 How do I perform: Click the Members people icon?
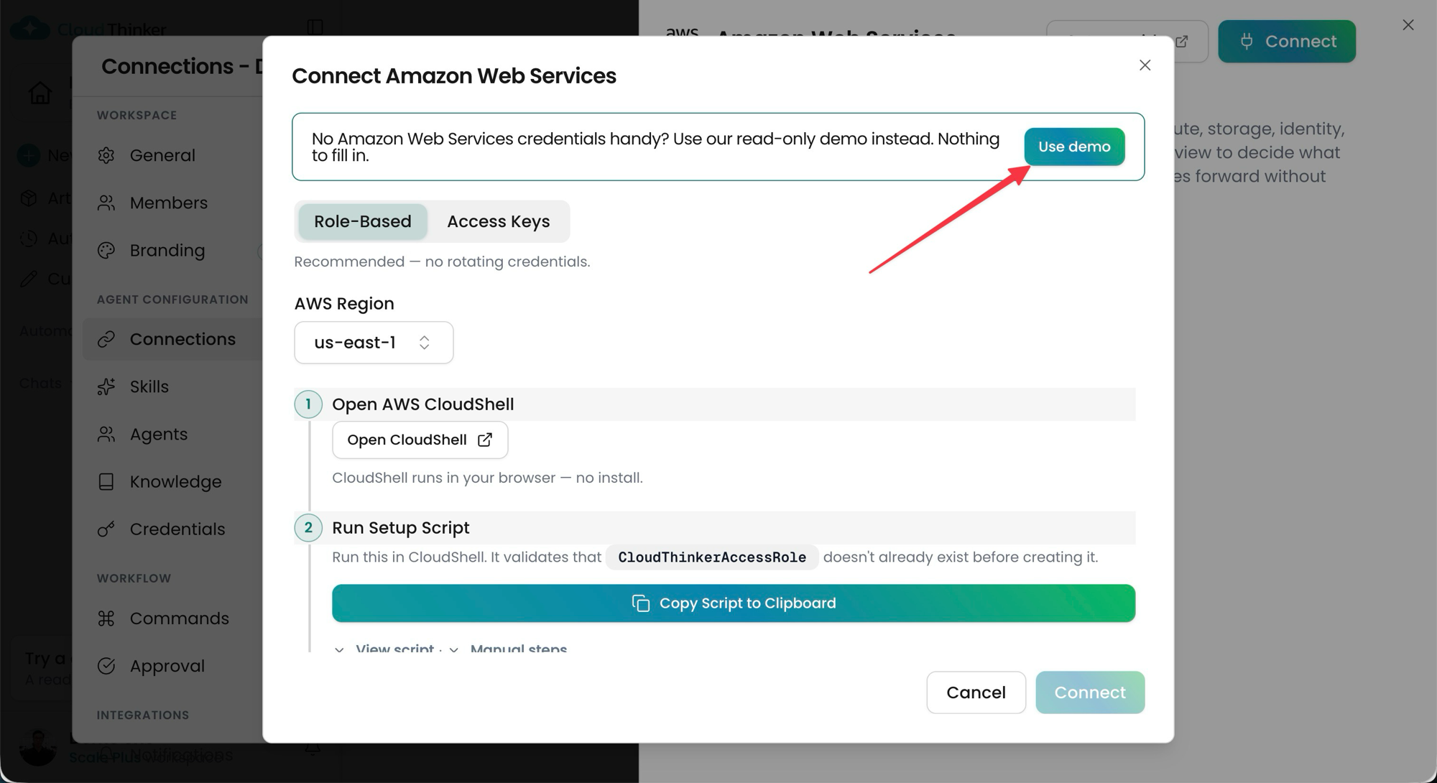point(106,203)
